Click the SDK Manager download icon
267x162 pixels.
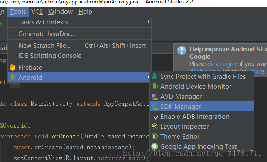(x=155, y=107)
